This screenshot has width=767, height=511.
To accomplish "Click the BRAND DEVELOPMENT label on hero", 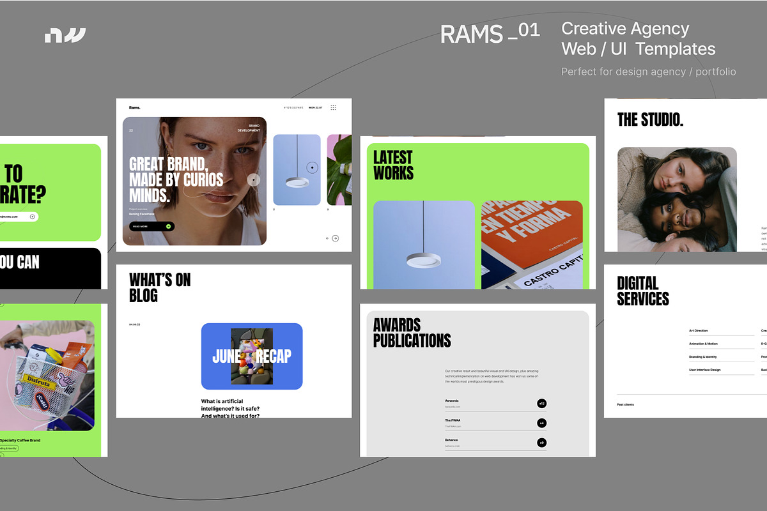I will click(x=250, y=128).
